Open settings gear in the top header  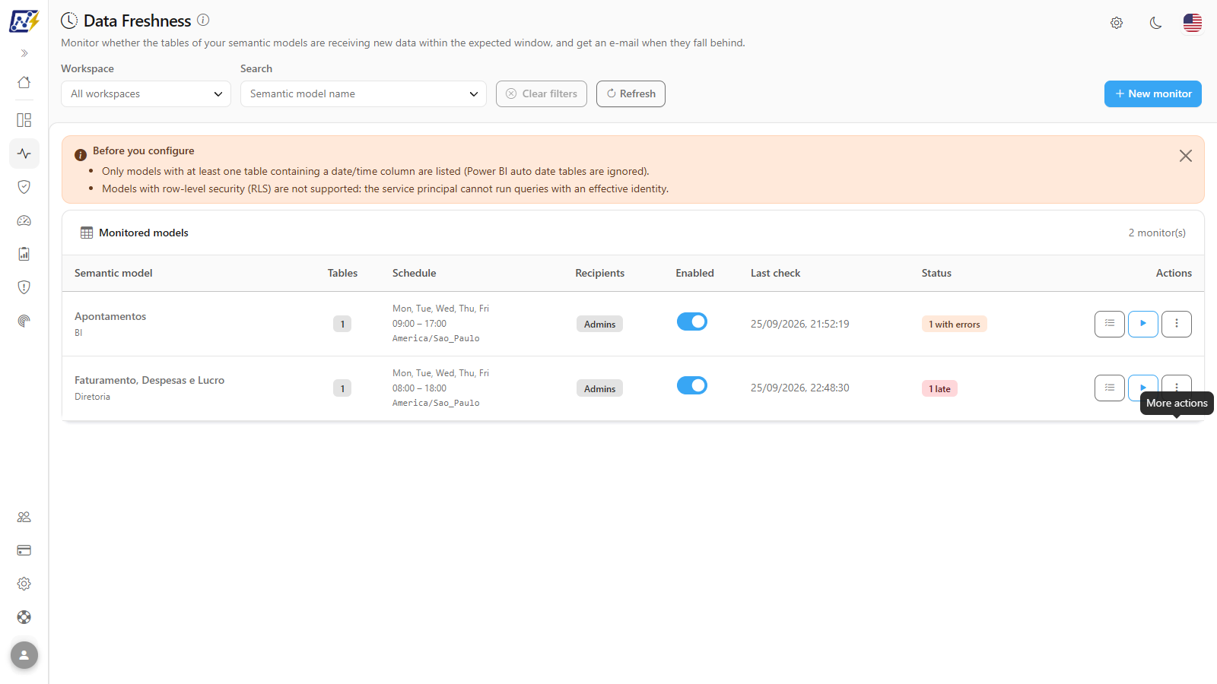[x=1117, y=23]
